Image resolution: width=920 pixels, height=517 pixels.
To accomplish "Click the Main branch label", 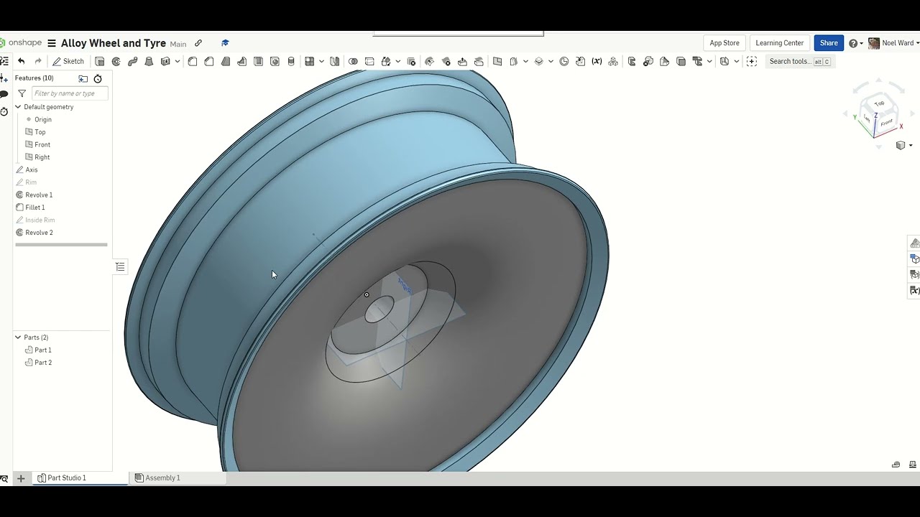I will 178,44.
